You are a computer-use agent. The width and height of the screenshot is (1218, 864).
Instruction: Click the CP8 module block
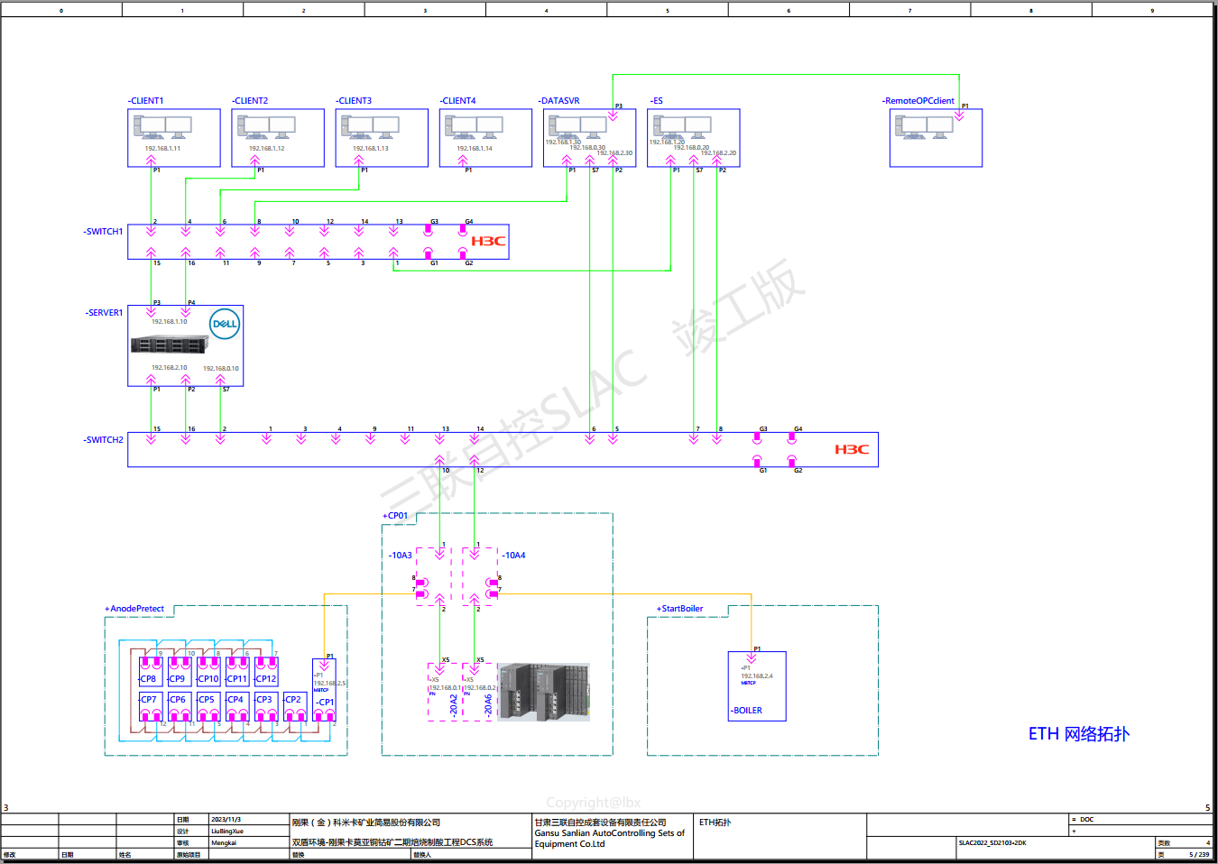pyautogui.click(x=151, y=672)
